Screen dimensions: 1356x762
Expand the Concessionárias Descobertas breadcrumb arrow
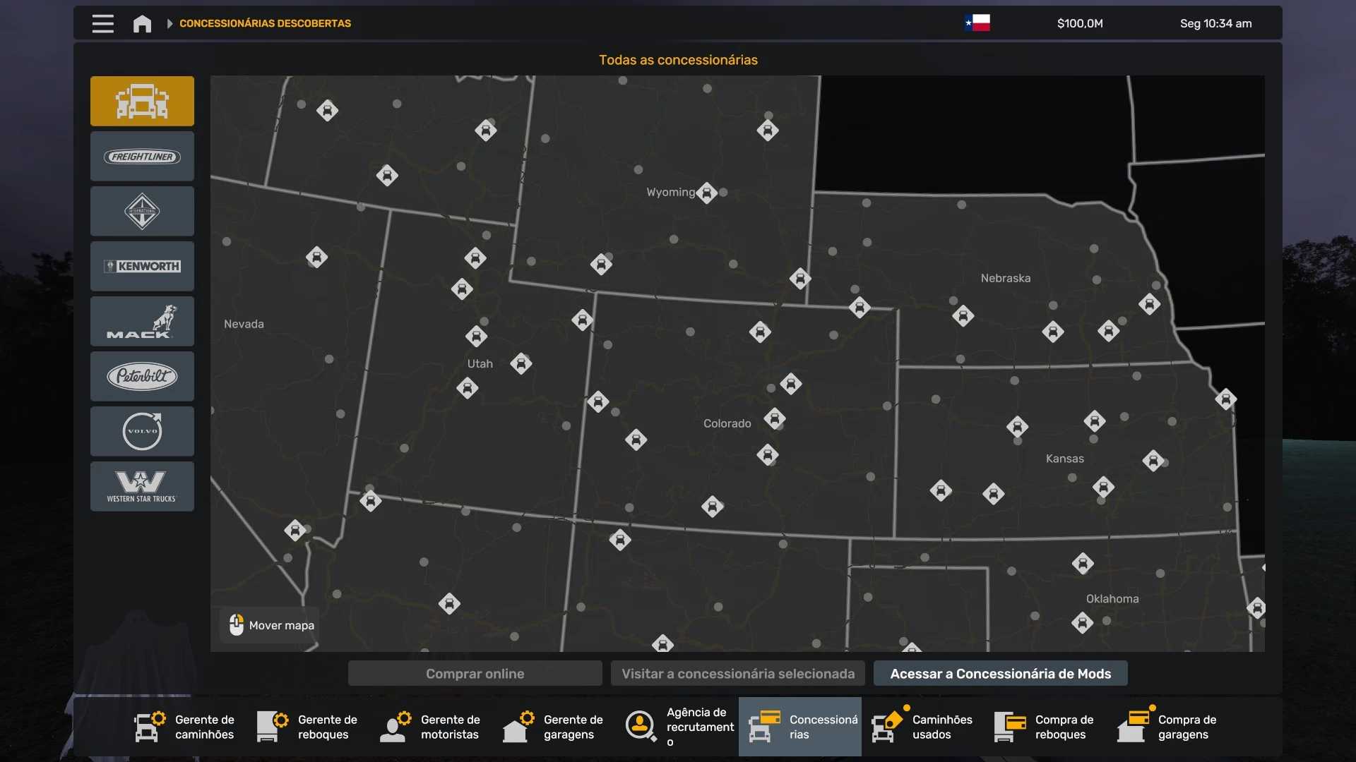coord(169,24)
